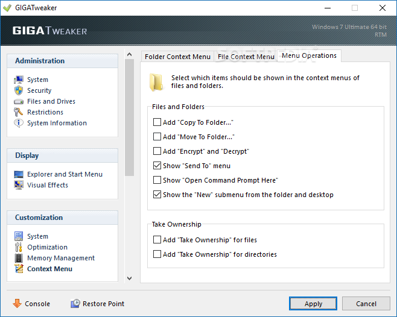This screenshot has height=317, width=397.
Task: Click the GIGATweaker green checkmark title icon
Action: 7,8
